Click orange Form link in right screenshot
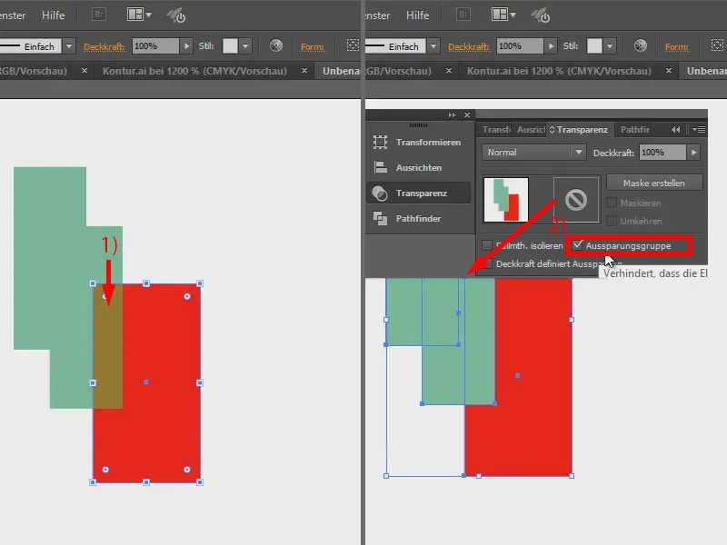The width and height of the screenshot is (727, 545). point(676,47)
